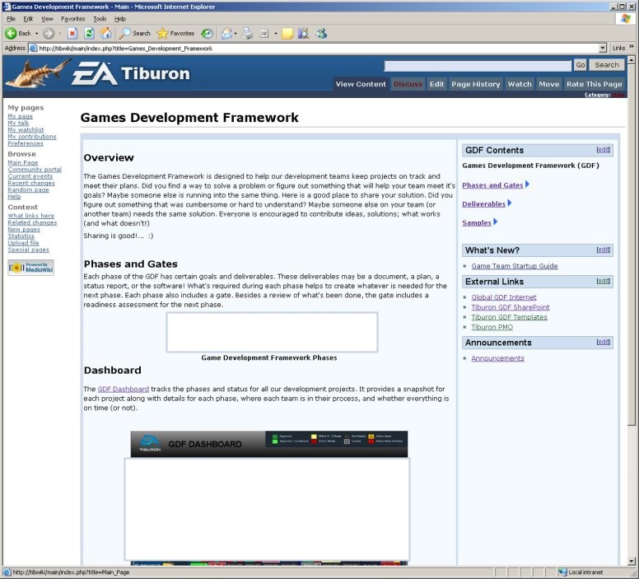Click the EA Tiburon logo
Screen dimensions: 639x579
pos(130,73)
